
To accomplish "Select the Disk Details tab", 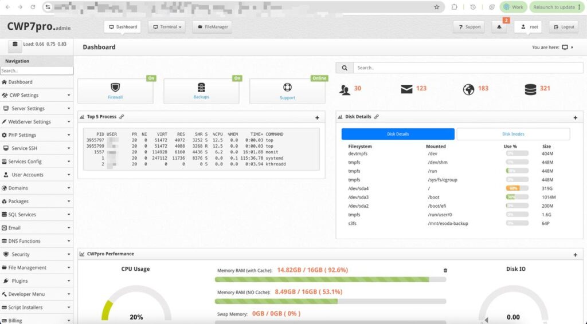I will (398, 134).
